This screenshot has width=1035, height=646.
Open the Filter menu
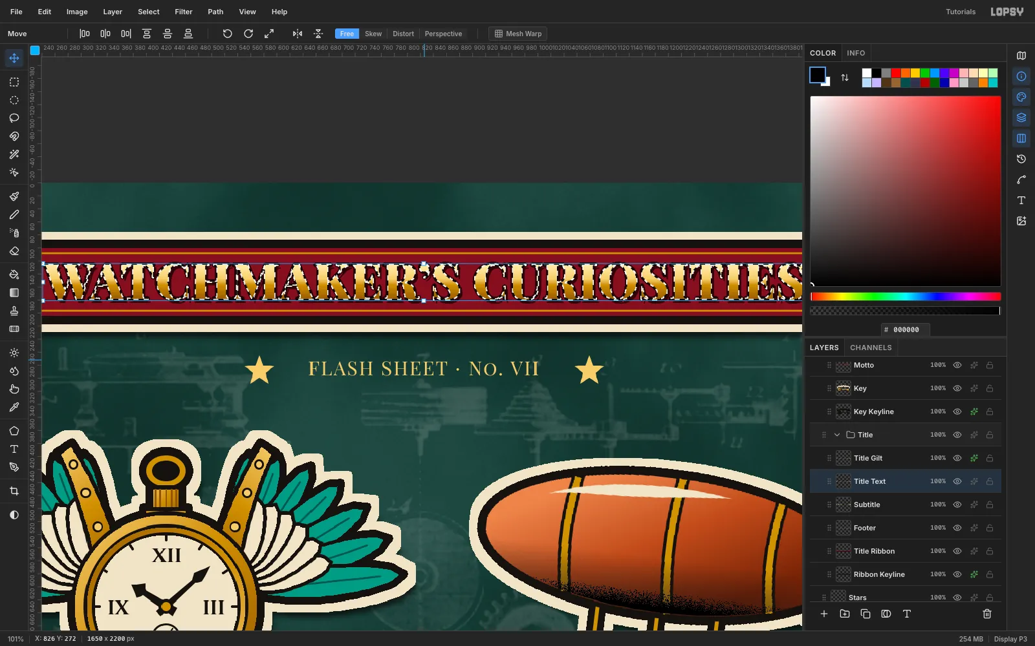tap(184, 12)
